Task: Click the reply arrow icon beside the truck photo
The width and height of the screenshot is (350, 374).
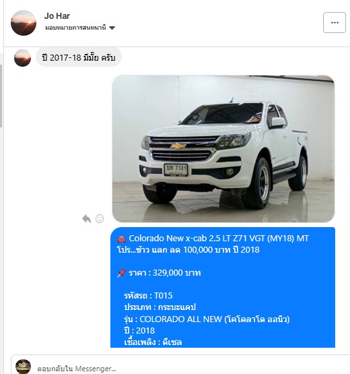Action: coord(86,218)
